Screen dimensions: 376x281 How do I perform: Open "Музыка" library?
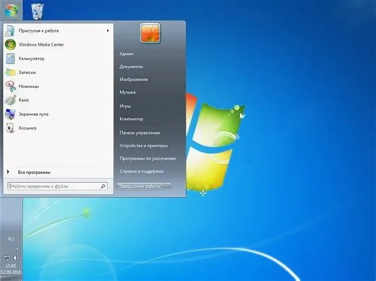[x=127, y=92]
